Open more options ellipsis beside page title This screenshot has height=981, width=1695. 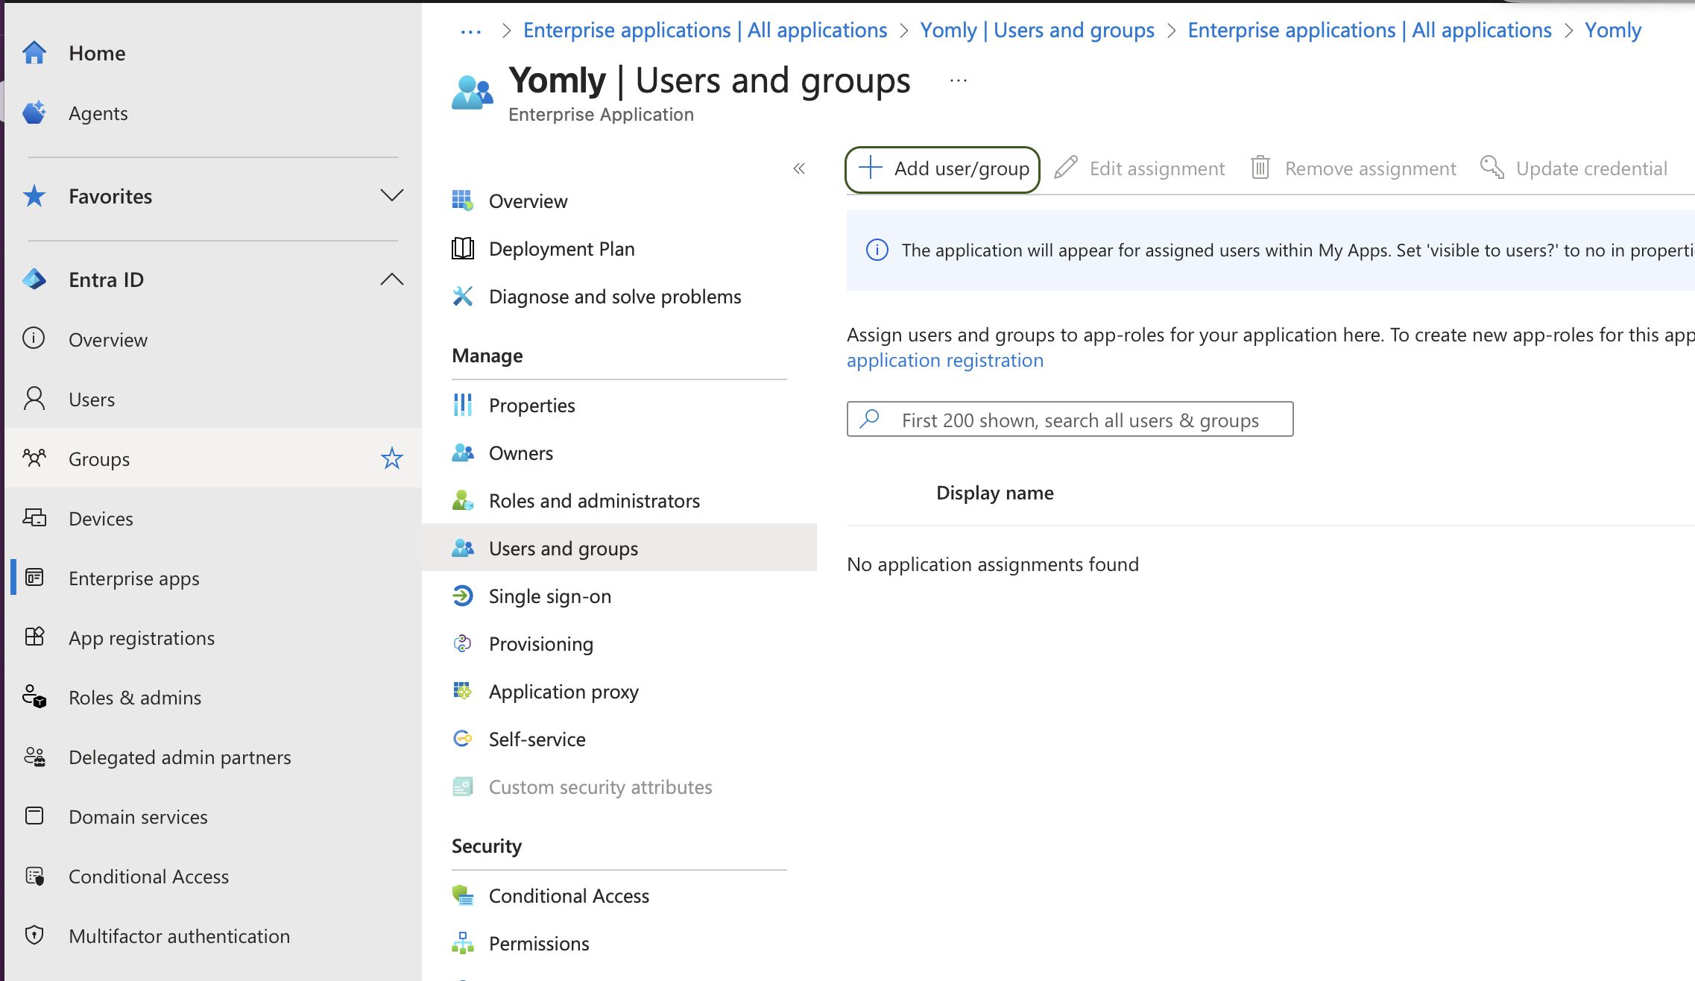(x=959, y=81)
